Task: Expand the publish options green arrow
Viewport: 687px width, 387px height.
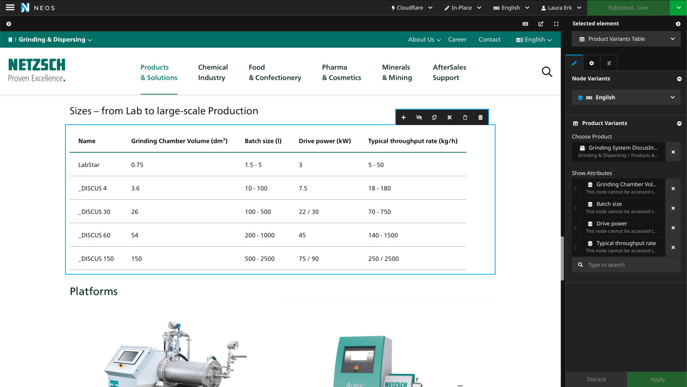Action: (x=678, y=8)
